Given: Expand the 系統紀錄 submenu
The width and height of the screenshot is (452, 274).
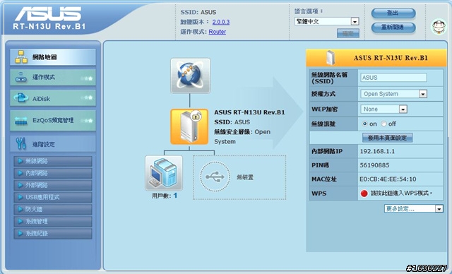Looking at the screenshot, I should 53,233.
